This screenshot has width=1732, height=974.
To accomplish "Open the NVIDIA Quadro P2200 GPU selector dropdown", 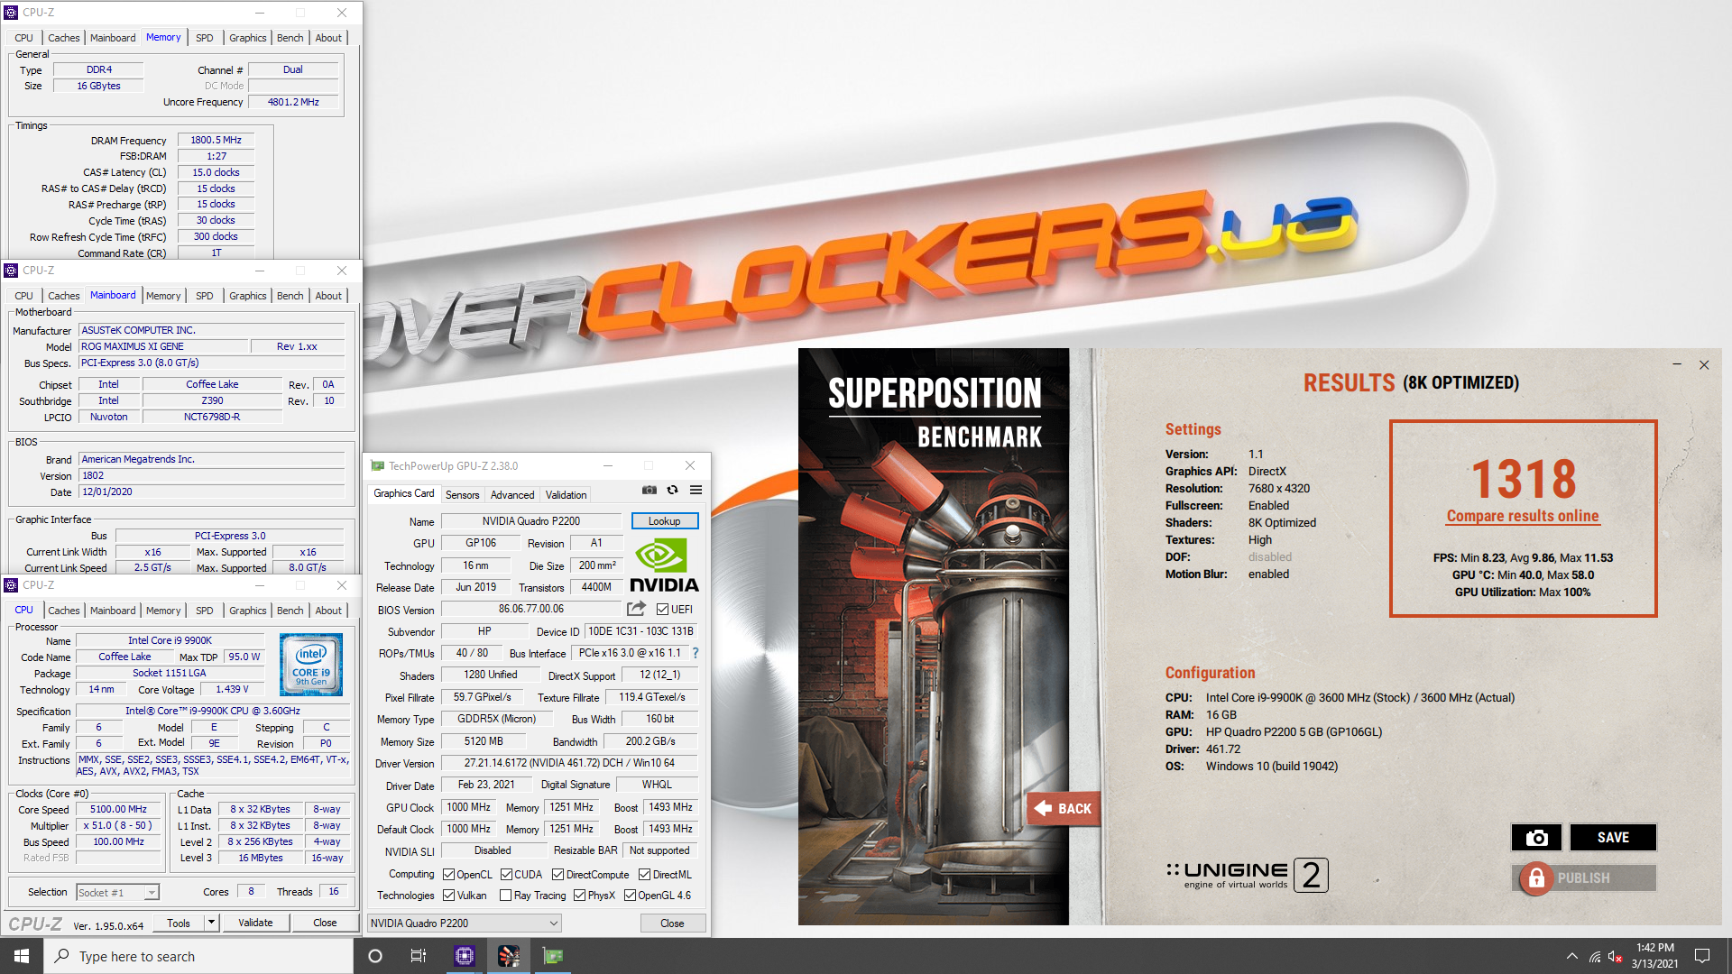I will 464,923.
